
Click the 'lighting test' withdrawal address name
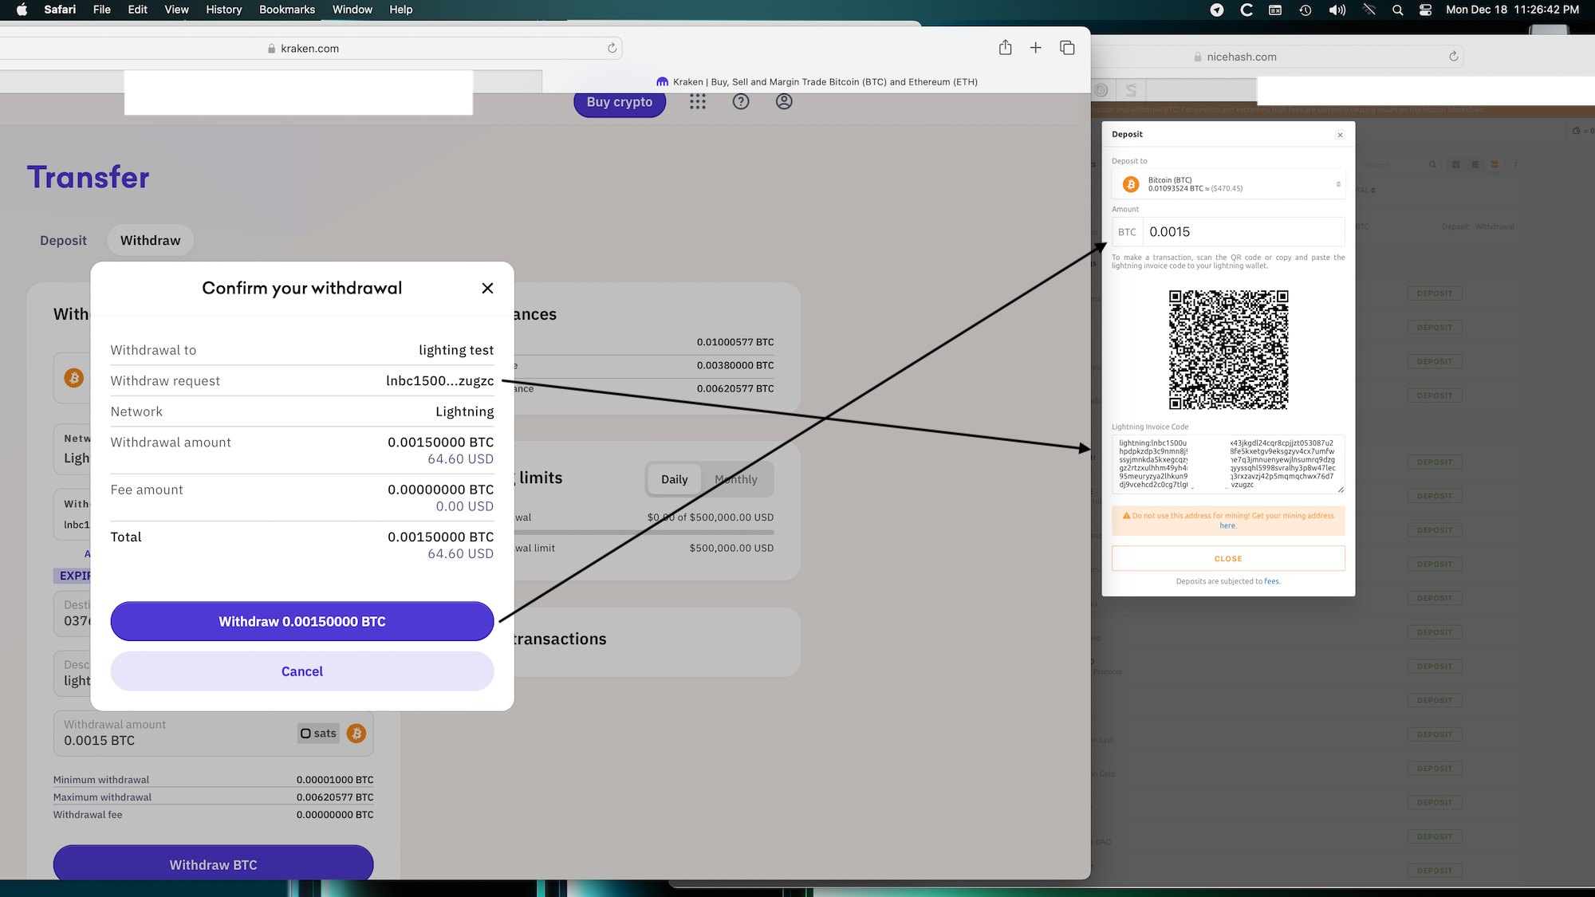coord(456,350)
